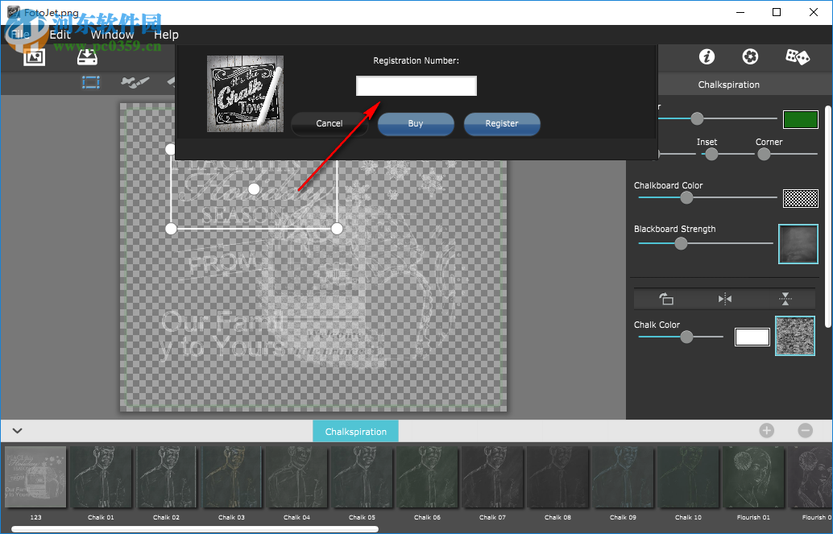This screenshot has width=833, height=534.
Task: Select the Chalk 03 preset
Action: click(232, 477)
